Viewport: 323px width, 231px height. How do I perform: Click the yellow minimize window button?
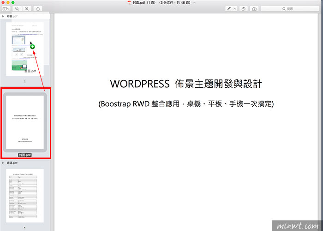coord(8,2)
